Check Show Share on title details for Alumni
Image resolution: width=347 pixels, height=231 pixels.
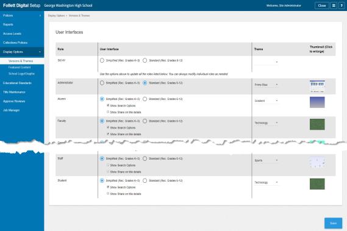point(108,112)
